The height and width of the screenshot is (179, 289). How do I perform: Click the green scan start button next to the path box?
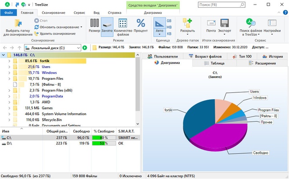coord(85,48)
